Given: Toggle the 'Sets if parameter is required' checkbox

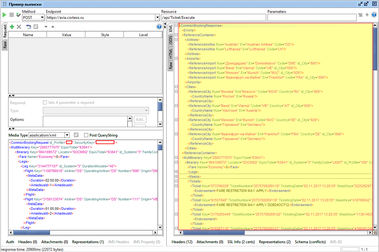Looking at the screenshot, I should [45, 103].
